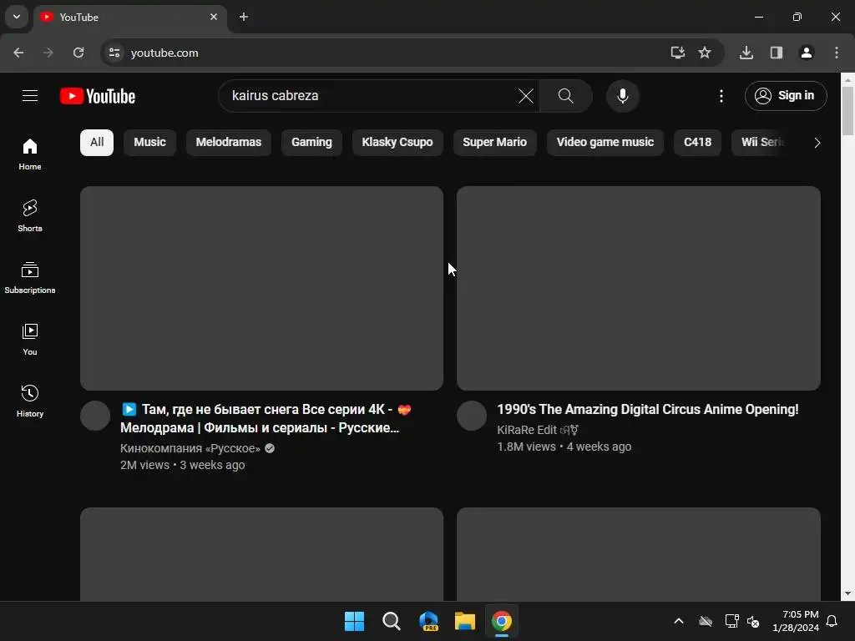Open the YouTube hamburger guide menu
The height and width of the screenshot is (641, 855).
30,96
